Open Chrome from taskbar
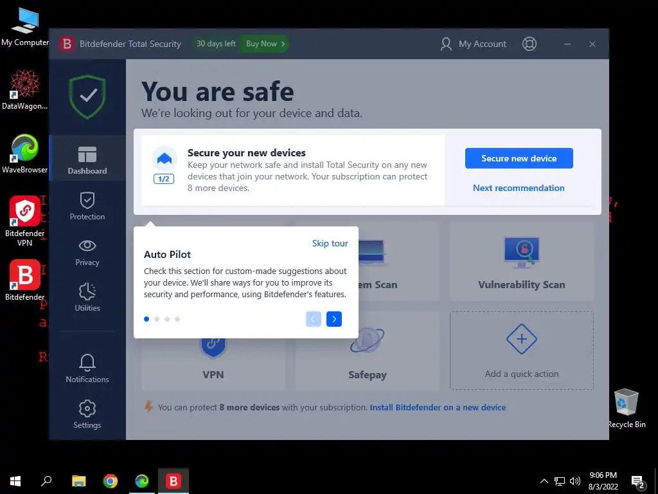The width and height of the screenshot is (658, 494). pyautogui.click(x=111, y=481)
